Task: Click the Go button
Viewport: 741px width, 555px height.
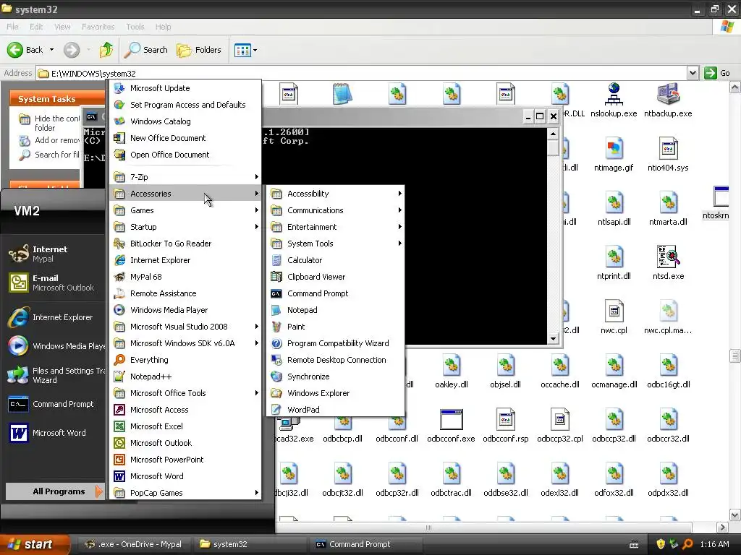Action: tap(717, 73)
